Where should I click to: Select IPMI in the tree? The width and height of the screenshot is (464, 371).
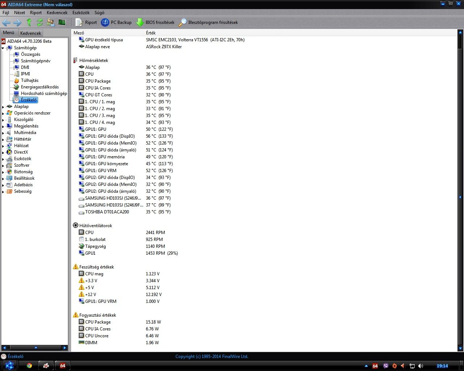(x=25, y=74)
